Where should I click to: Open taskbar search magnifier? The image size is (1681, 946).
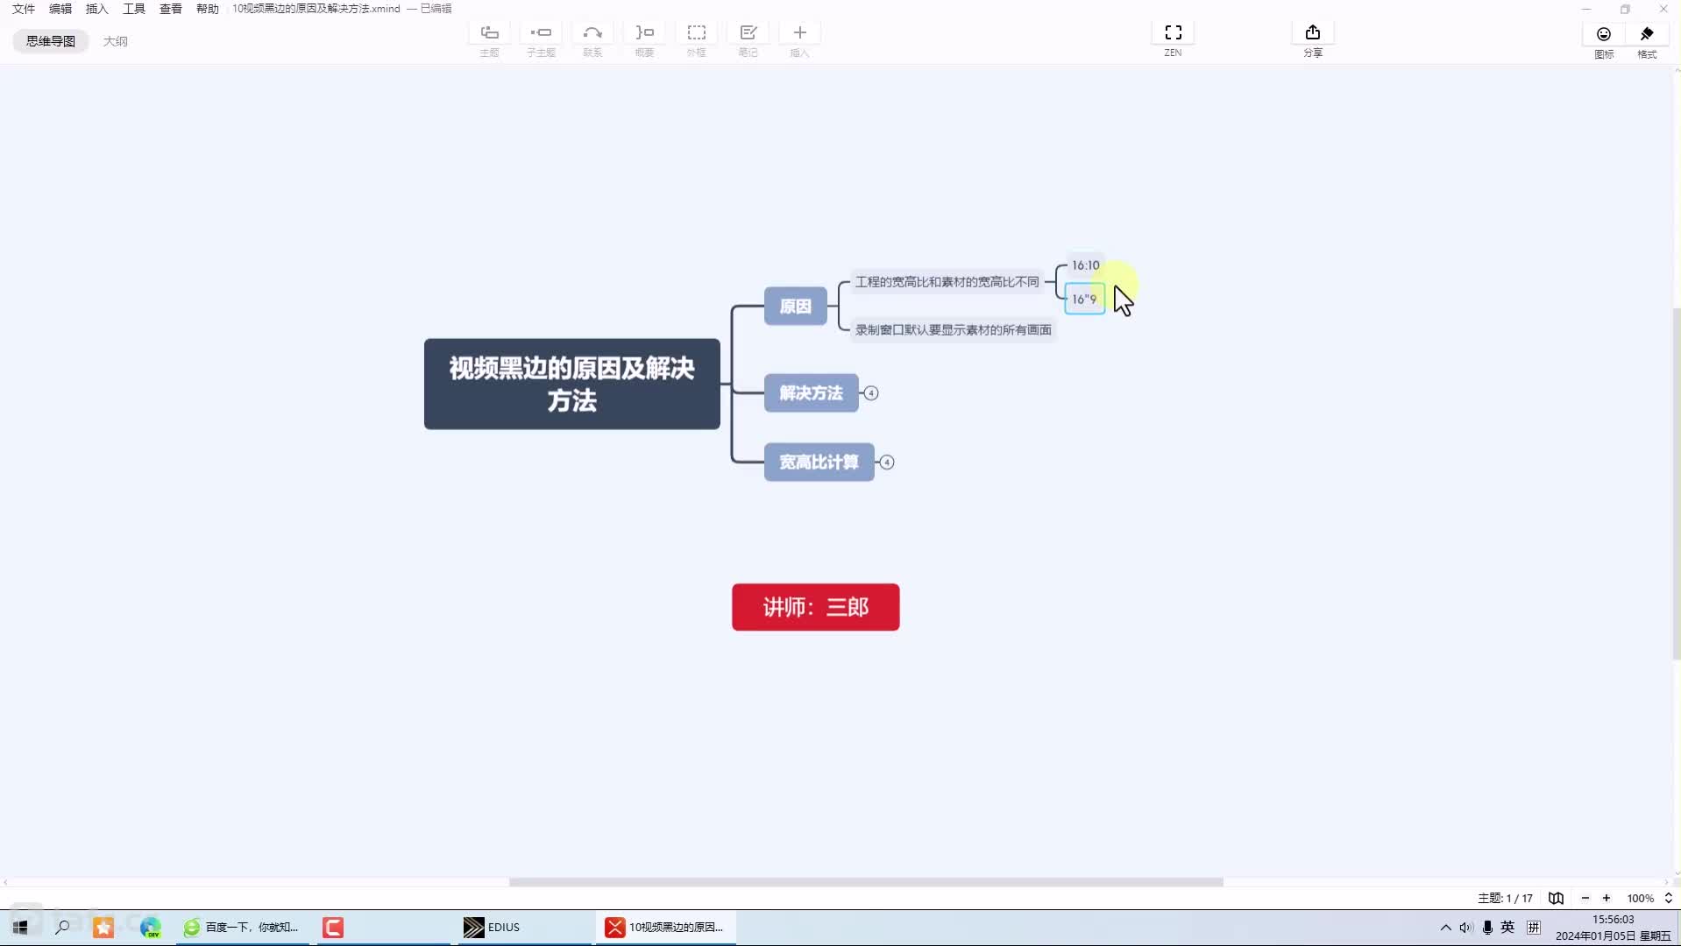62,927
